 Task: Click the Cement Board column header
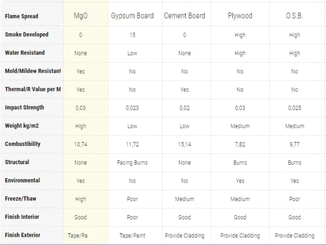point(185,16)
